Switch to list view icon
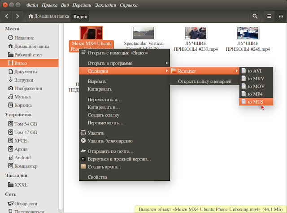 269,16
